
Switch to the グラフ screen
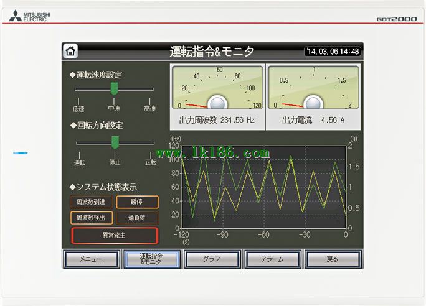coord(212,259)
